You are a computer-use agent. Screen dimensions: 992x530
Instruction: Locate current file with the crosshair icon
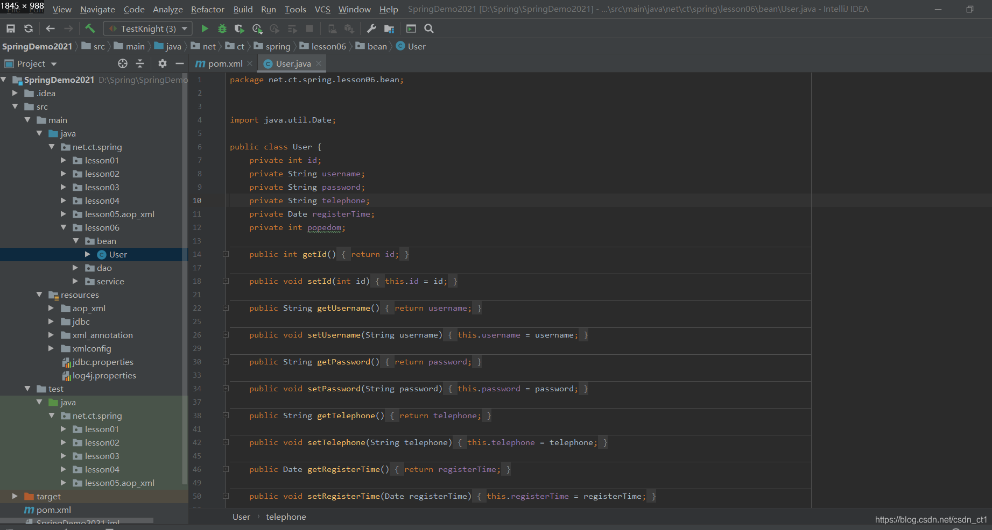point(123,63)
